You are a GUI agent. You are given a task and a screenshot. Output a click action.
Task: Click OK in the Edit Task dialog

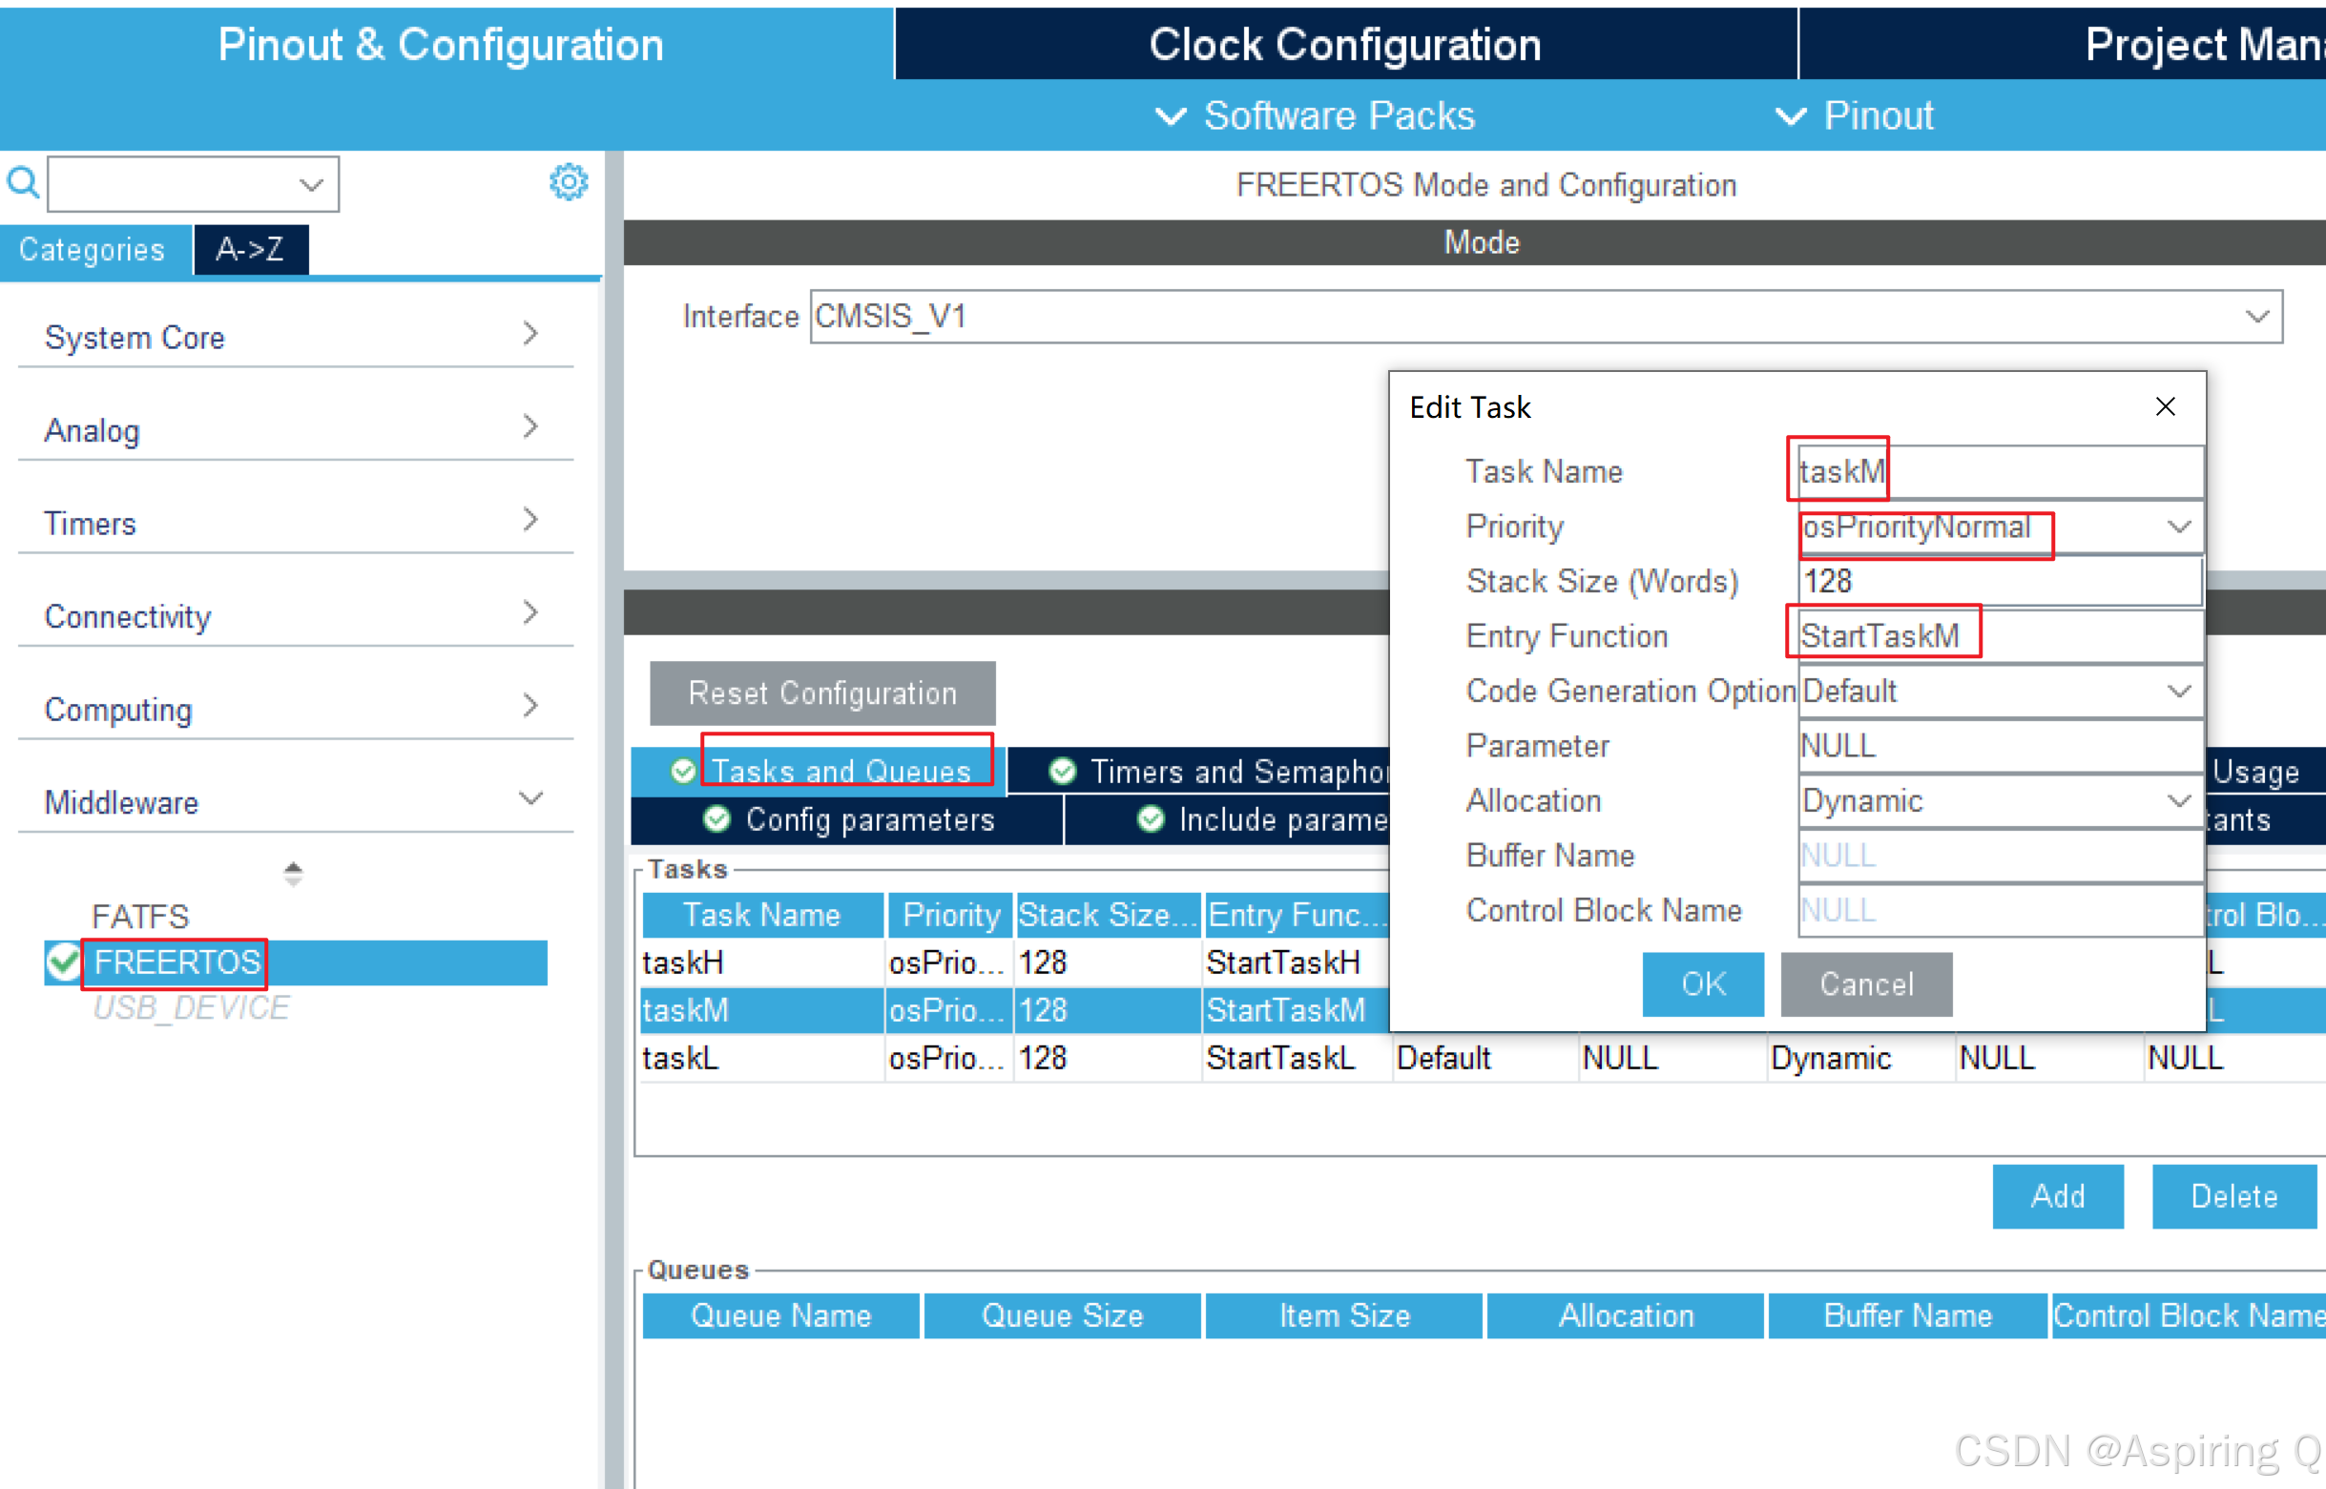point(1702,983)
